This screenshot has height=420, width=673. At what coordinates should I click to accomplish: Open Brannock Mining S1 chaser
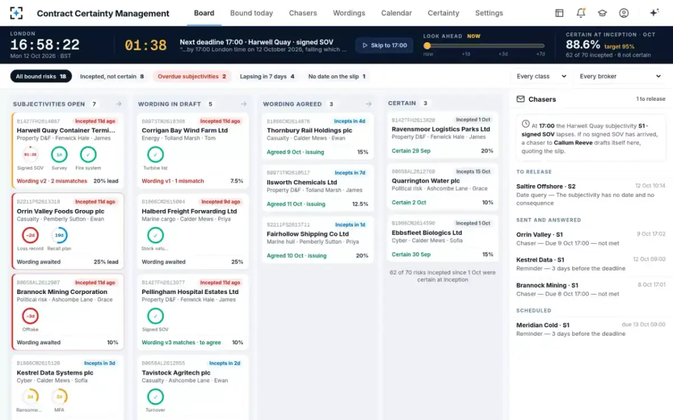click(x=591, y=289)
